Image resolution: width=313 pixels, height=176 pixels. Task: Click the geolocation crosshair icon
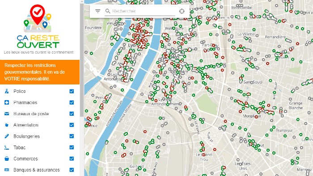point(182,11)
